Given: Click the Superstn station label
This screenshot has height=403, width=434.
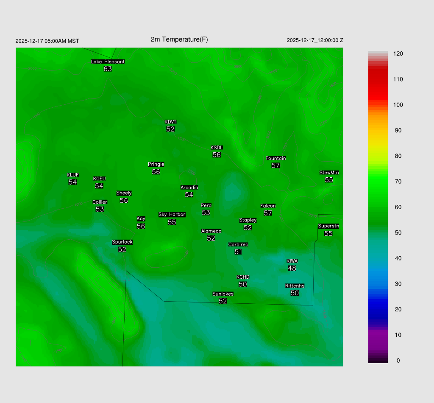Looking at the screenshot, I should tap(328, 226).
